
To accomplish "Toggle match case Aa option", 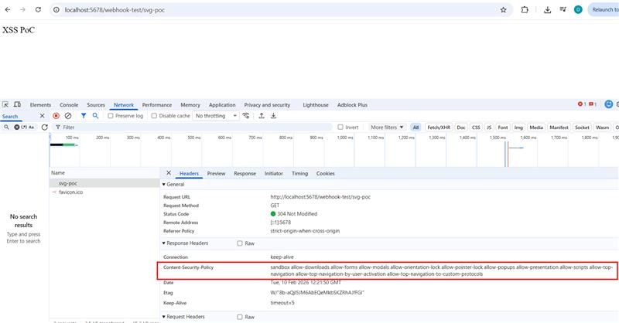I will pyautogui.click(x=31, y=127).
